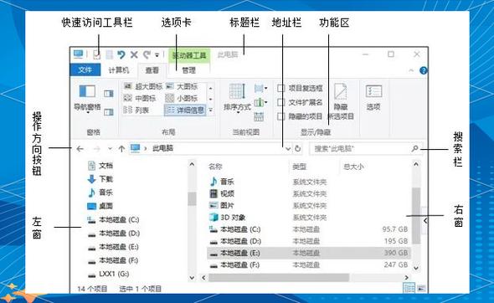Switch to large icons via status bar icon
Viewport: 494px width, 303px height.
coord(421,288)
